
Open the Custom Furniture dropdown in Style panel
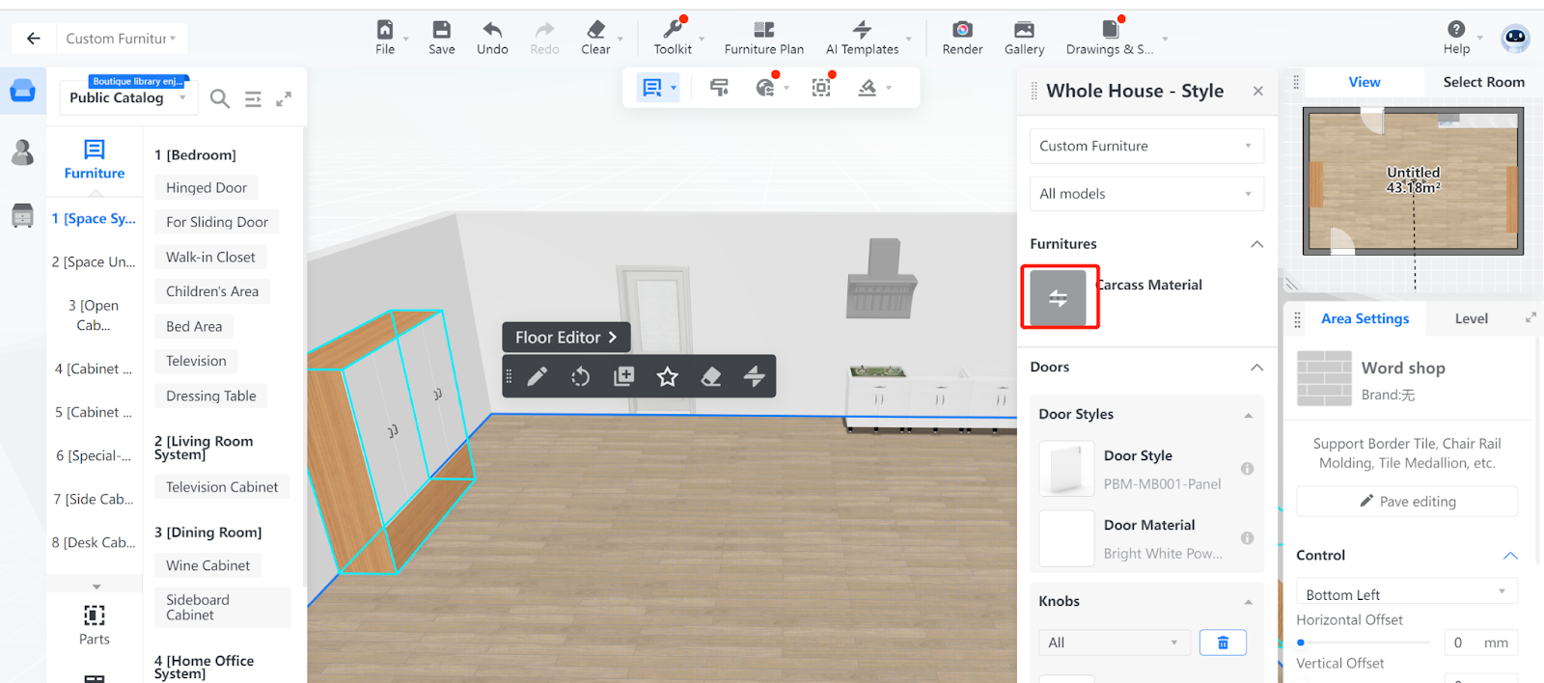(1145, 147)
